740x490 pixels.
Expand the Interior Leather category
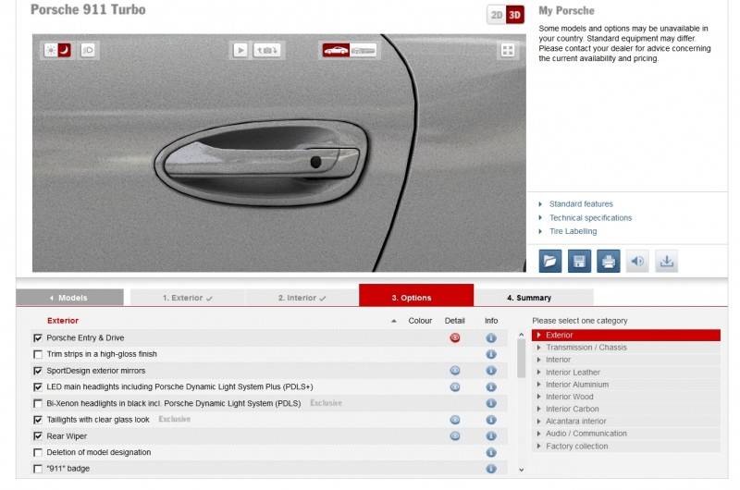(626, 373)
